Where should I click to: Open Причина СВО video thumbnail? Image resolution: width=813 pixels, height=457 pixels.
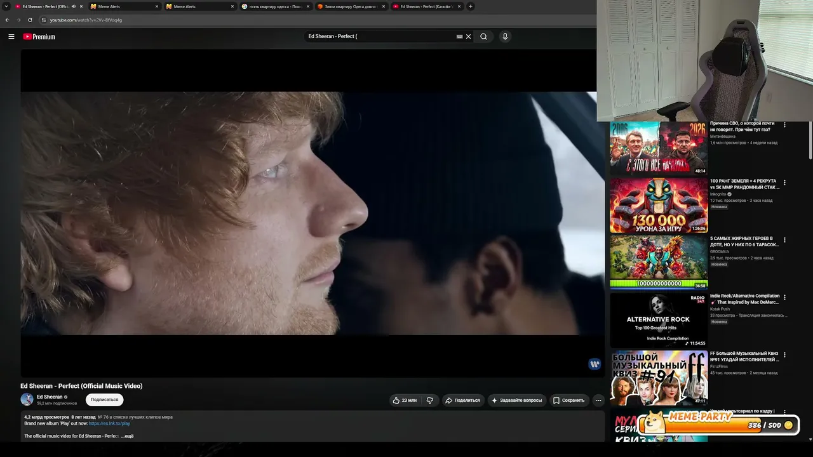(659, 148)
